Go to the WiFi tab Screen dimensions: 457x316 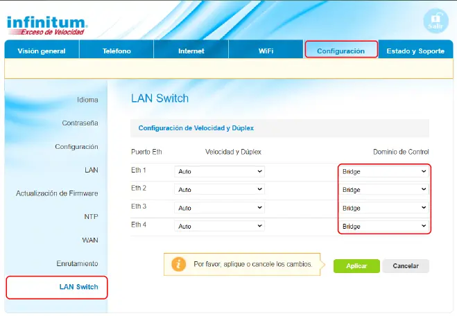tap(266, 51)
